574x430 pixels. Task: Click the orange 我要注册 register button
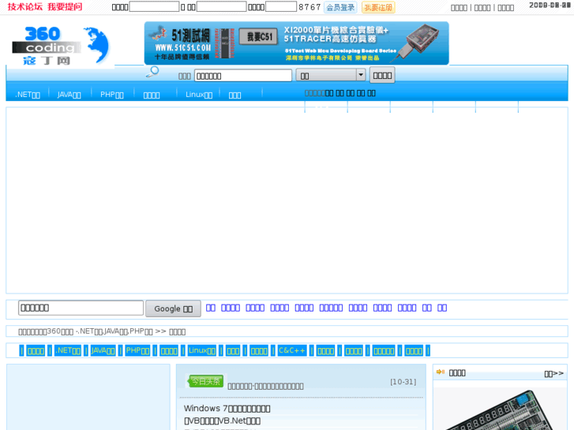378,7
